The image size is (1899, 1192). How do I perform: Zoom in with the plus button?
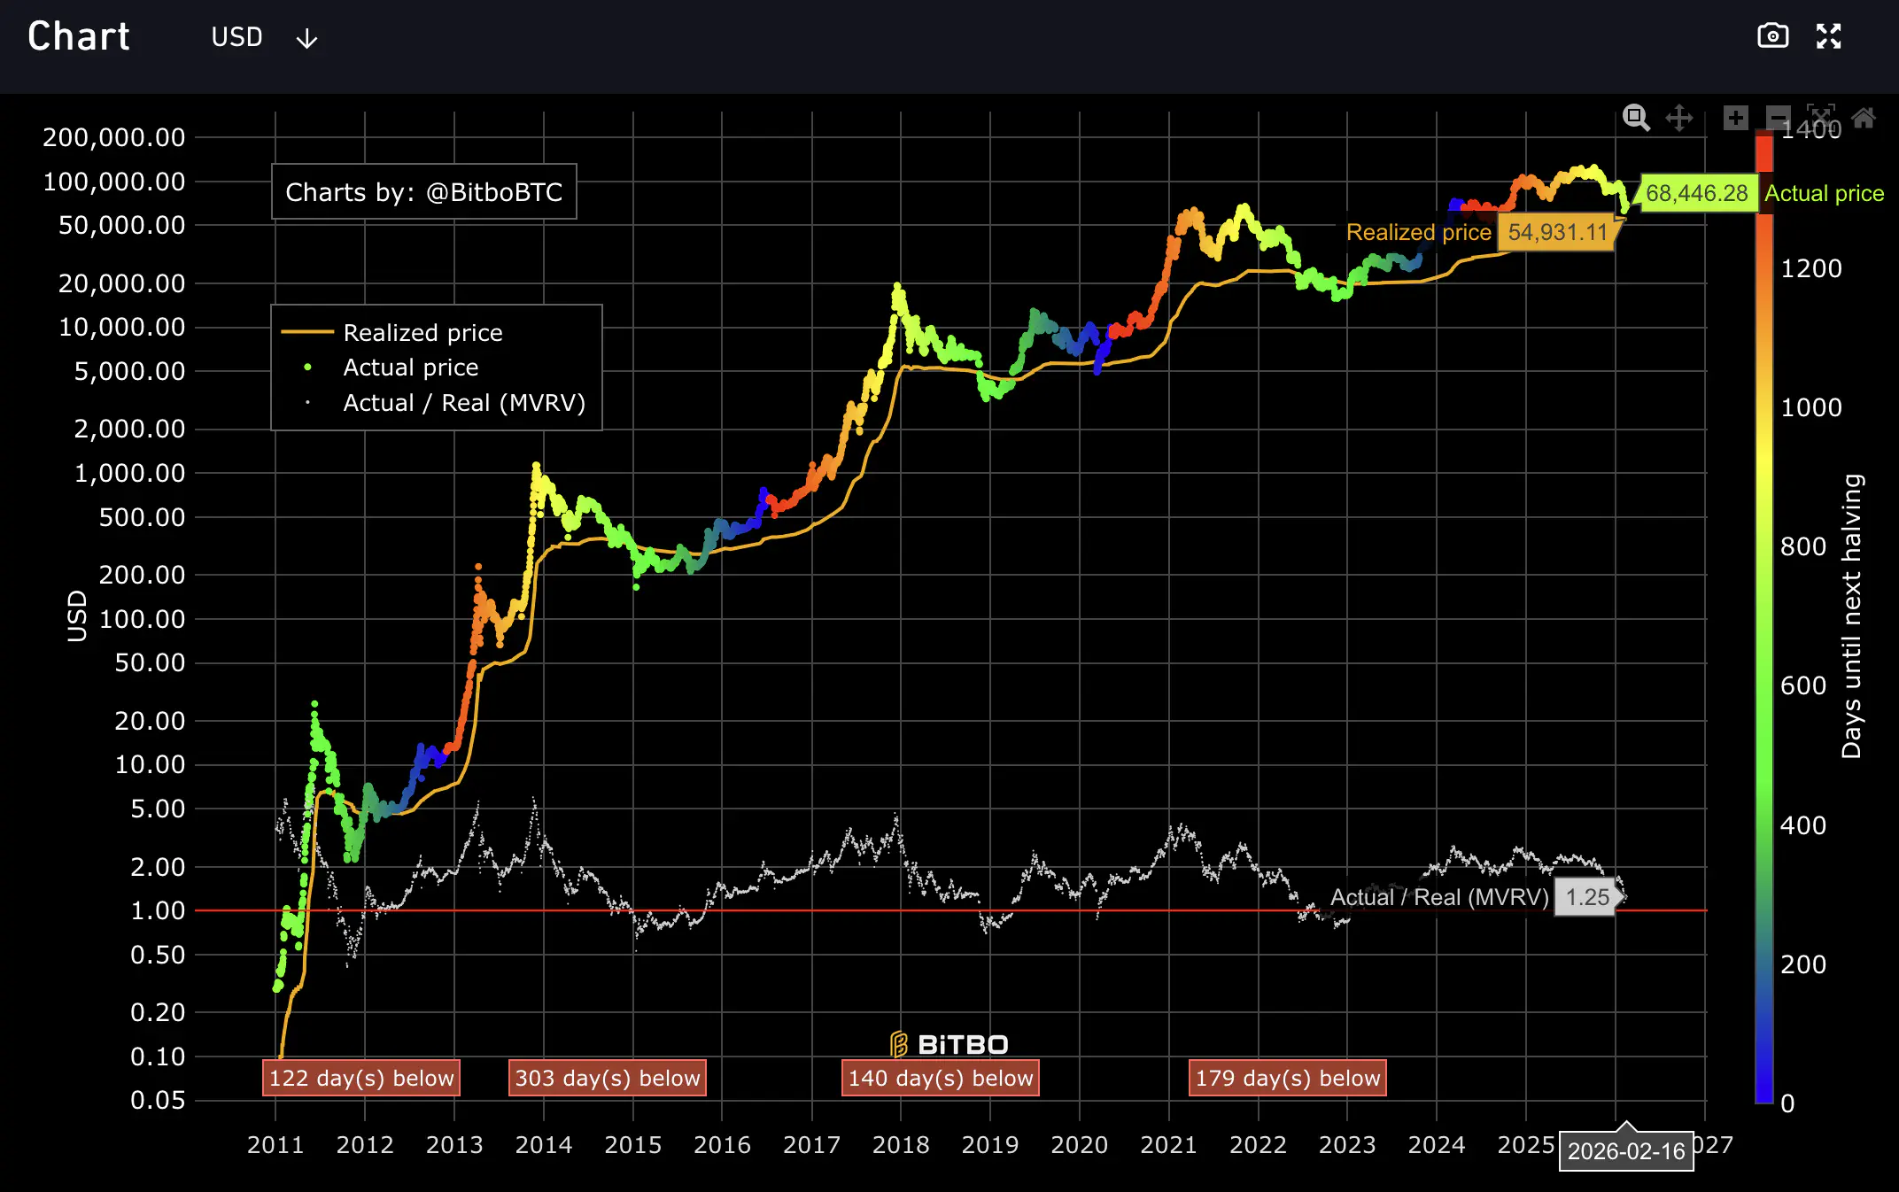(x=1735, y=118)
